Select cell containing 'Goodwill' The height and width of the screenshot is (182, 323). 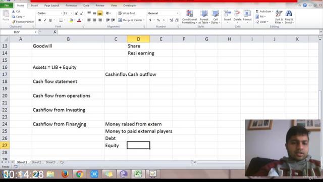point(68,46)
